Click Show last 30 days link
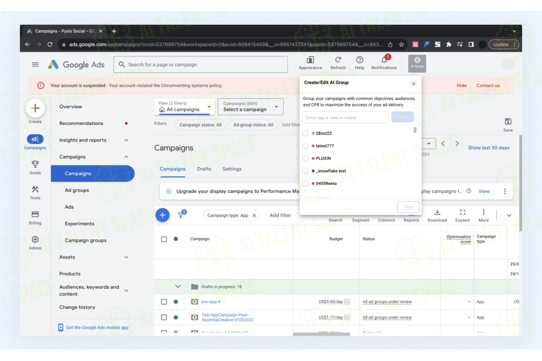 [489, 148]
